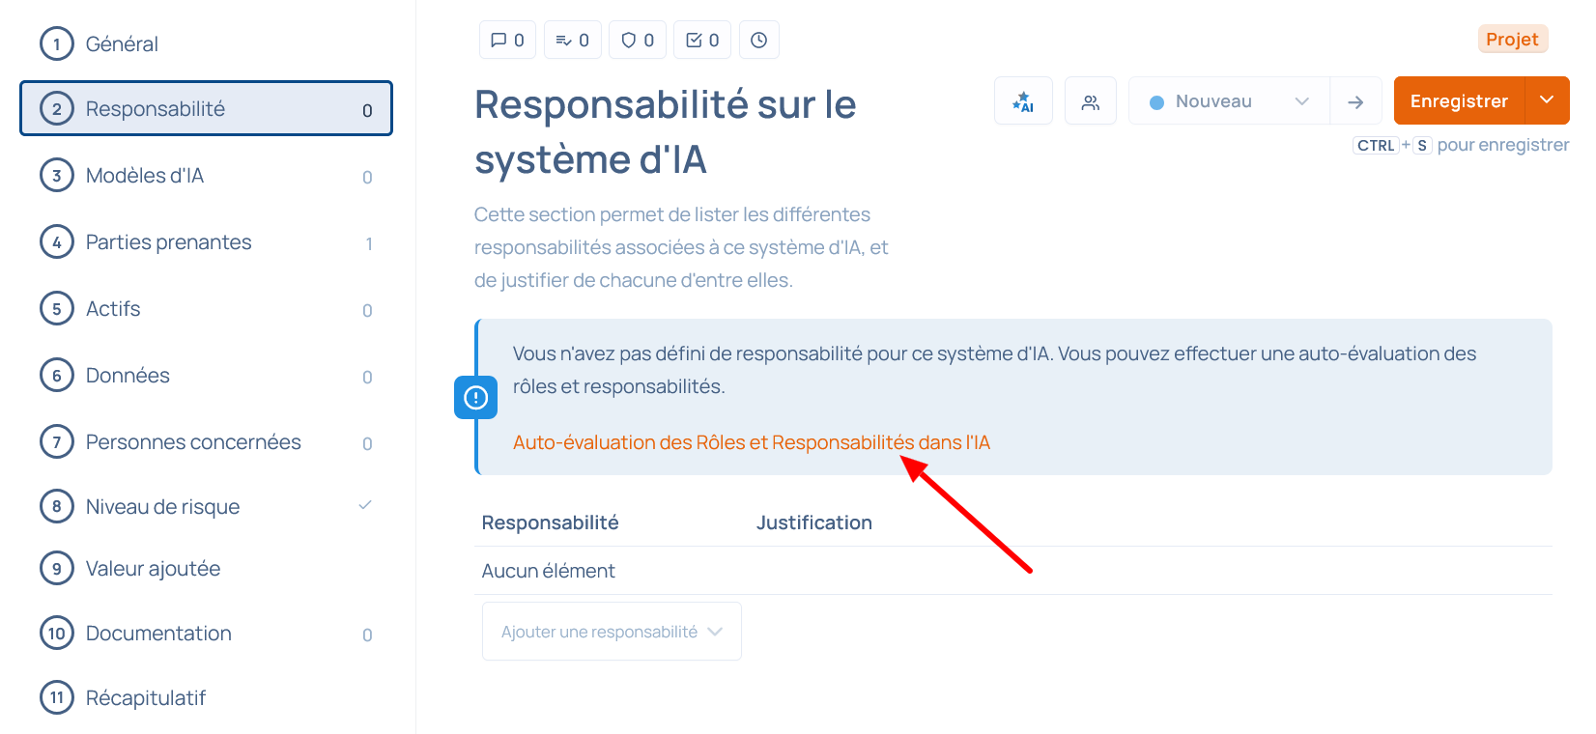Screen dimensions: 1596x734
Task: Click the Projet badge
Action: (1512, 40)
